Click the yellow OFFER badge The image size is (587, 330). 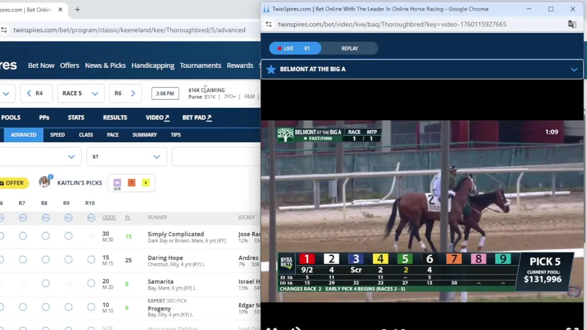pyautogui.click(x=14, y=183)
